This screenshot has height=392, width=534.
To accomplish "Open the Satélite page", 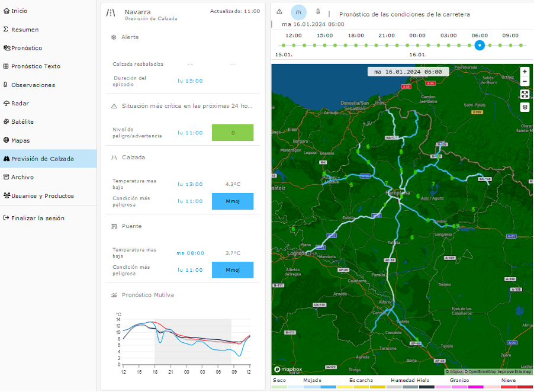I will click(x=22, y=121).
